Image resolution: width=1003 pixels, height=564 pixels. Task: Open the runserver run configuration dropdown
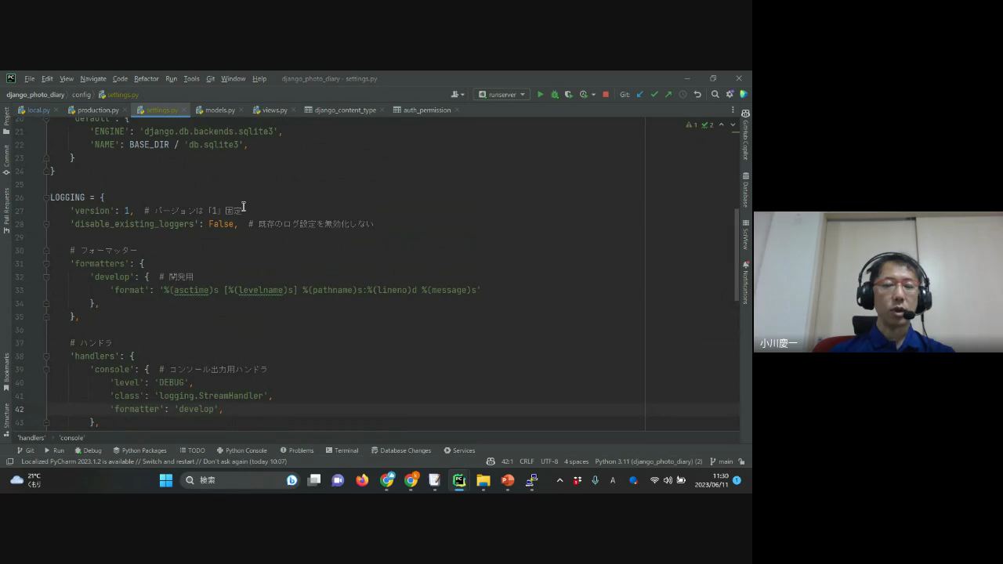point(502,95)
